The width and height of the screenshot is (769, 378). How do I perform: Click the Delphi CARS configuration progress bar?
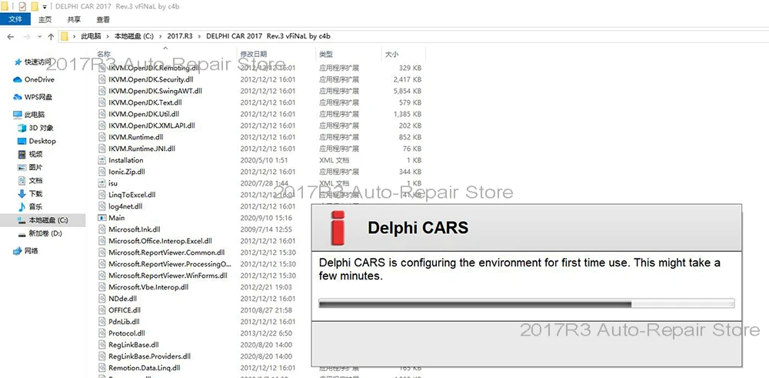[x=527, y=304]
